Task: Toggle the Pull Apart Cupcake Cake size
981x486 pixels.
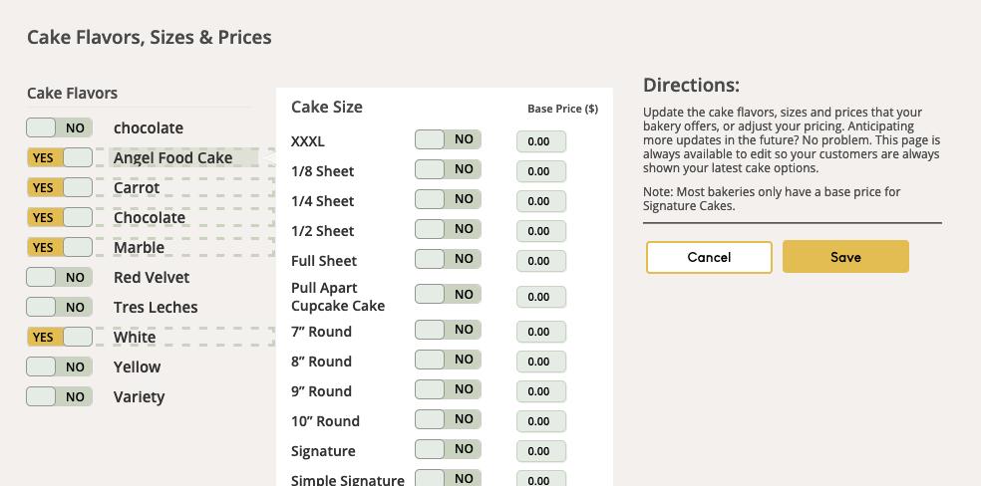Action: 448,295
